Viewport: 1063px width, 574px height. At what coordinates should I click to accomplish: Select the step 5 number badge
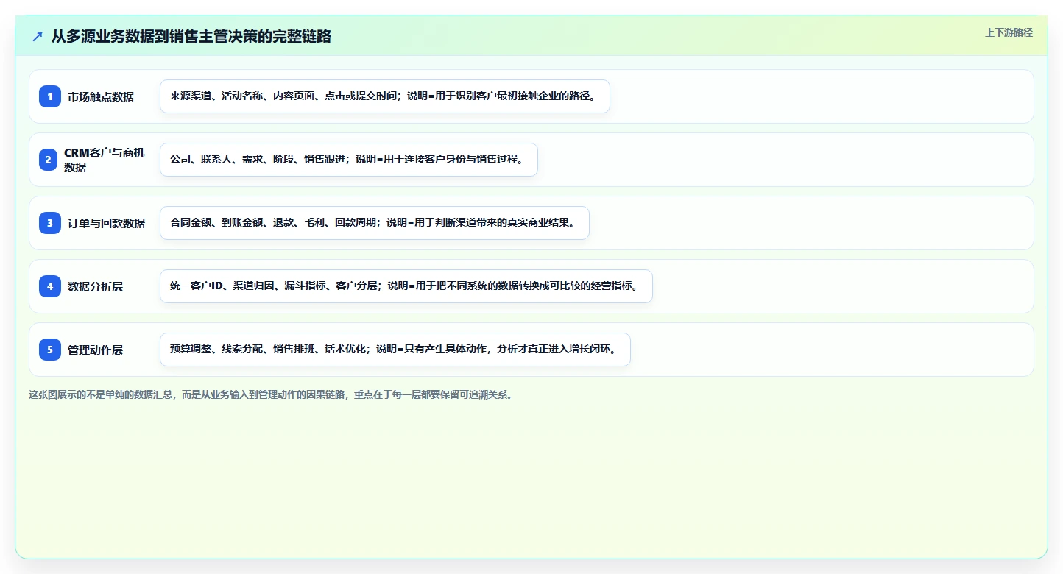click(50, 350)
